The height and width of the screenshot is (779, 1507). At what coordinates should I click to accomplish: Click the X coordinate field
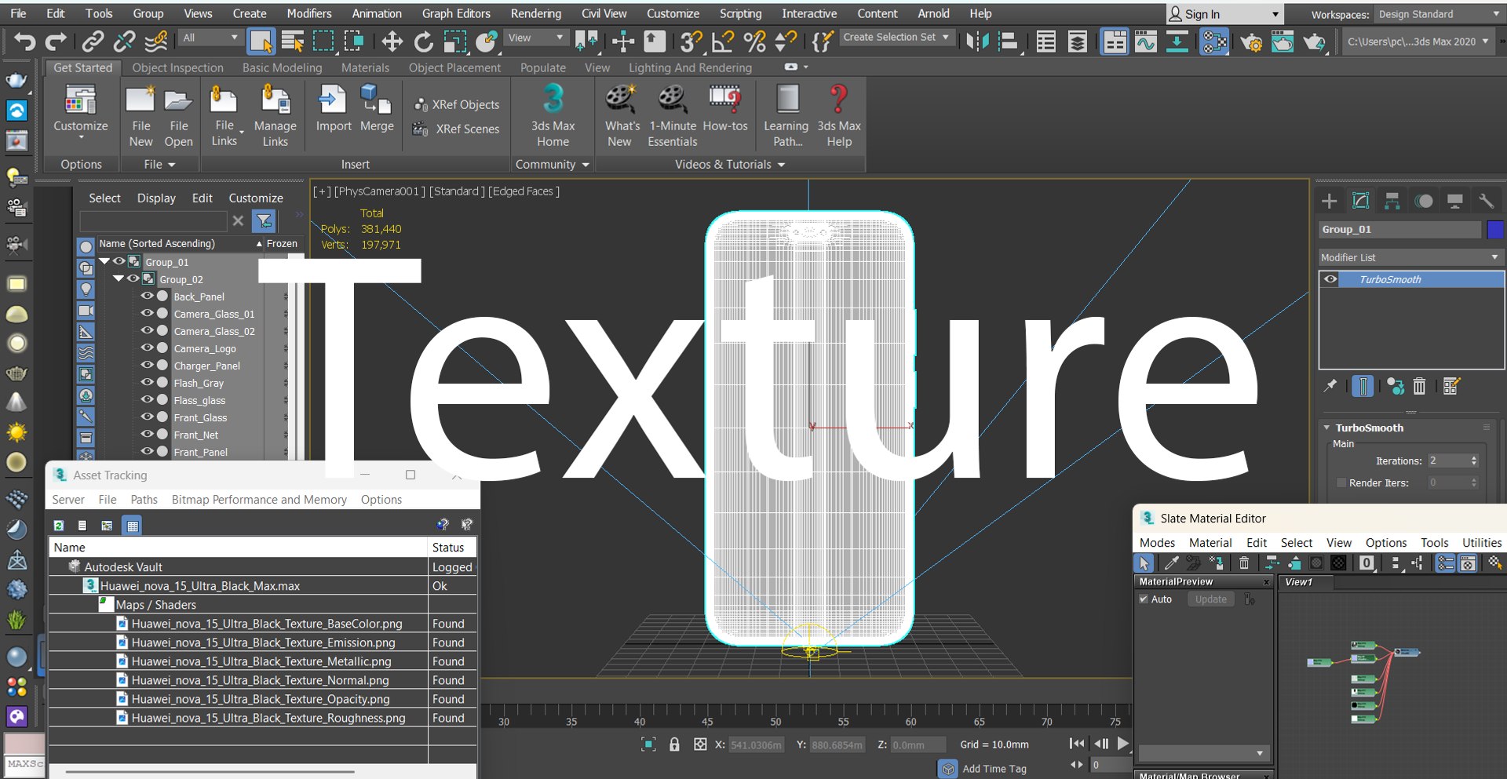[756, 744]
